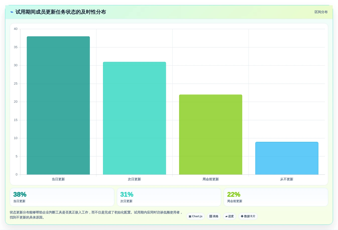Click the description paragraph starting 状态更新分布
This screenshot has width=338, height=230.
[96, 215]
